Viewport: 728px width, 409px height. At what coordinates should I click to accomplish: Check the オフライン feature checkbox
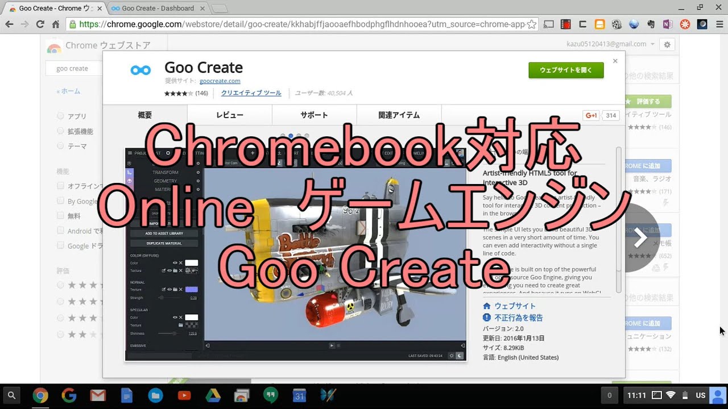point(60,186)
